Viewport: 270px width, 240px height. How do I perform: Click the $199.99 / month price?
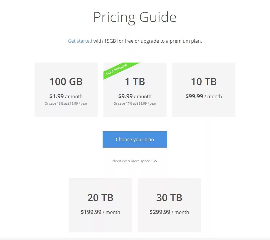[x=100, y=212]
